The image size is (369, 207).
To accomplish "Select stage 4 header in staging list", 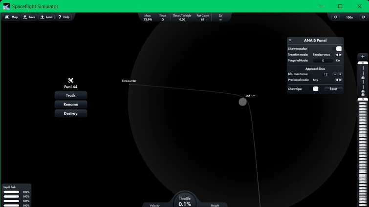I will 363,62.
